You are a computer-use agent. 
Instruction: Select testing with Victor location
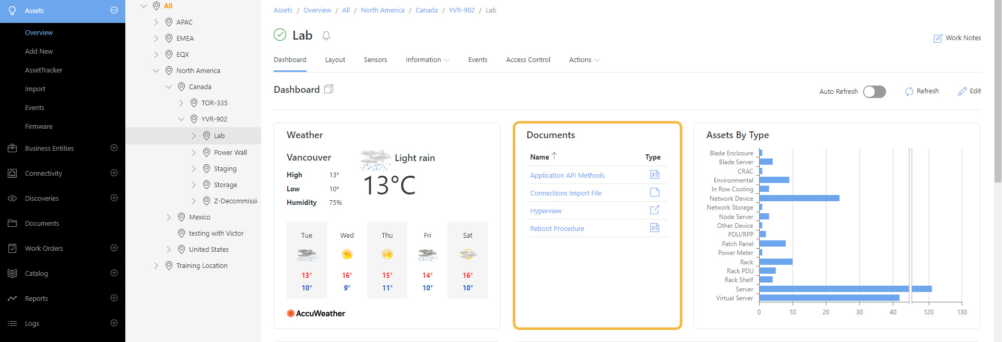click(x=216, y=234)
